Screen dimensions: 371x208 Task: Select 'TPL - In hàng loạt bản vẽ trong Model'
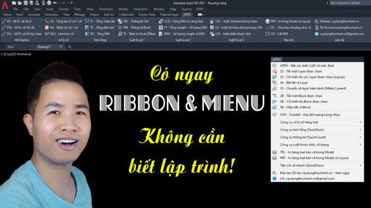[x=317, y=152]
